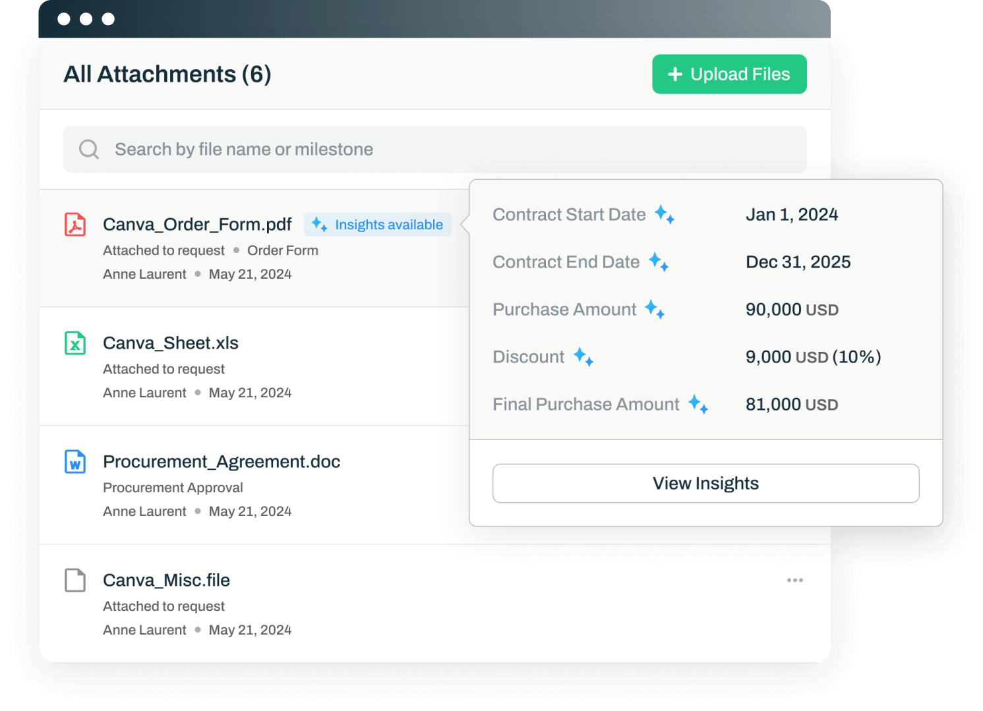Viewport: 983px width, 711px height.
Task: Click sparkle icon next to Purchase Amount
Action: coord(655,310)
